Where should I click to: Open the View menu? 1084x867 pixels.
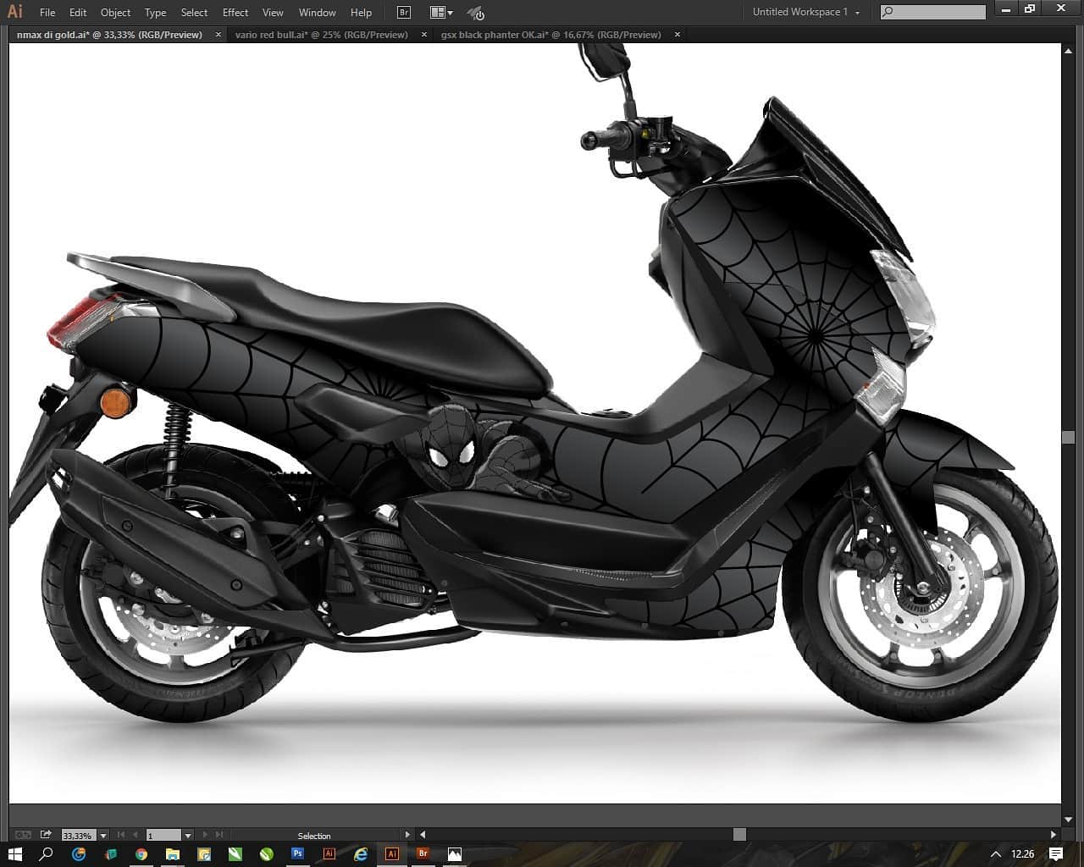273,13
